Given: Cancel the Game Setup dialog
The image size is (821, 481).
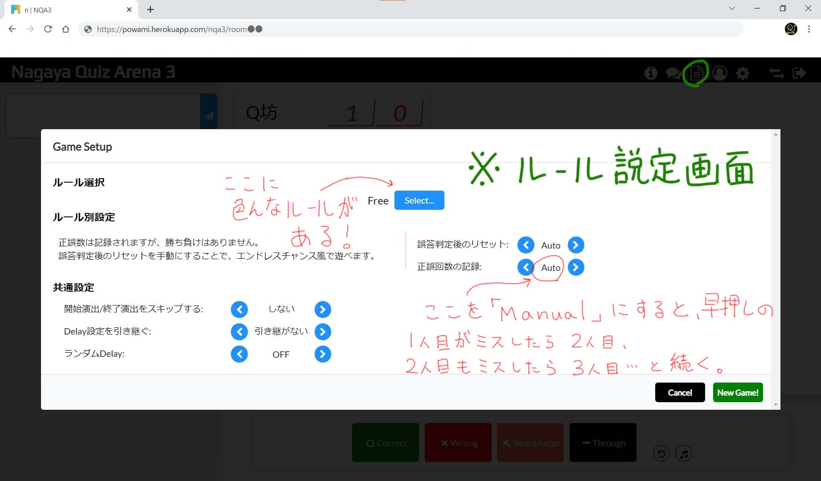Looking at the screenshot, I should click(680, 392).
